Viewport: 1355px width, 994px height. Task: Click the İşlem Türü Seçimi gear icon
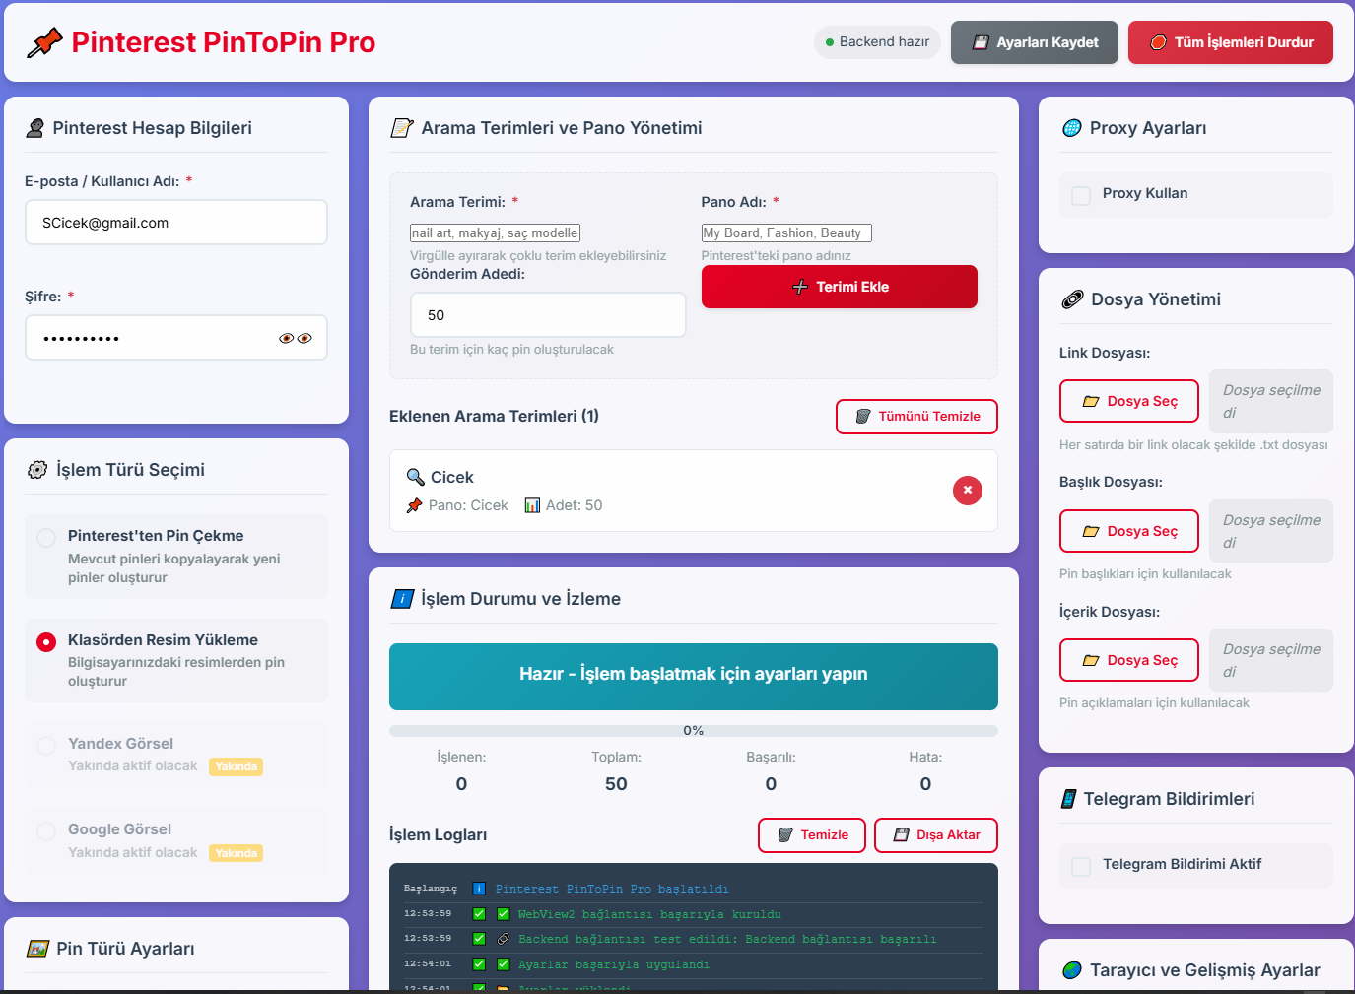point(37,470)
